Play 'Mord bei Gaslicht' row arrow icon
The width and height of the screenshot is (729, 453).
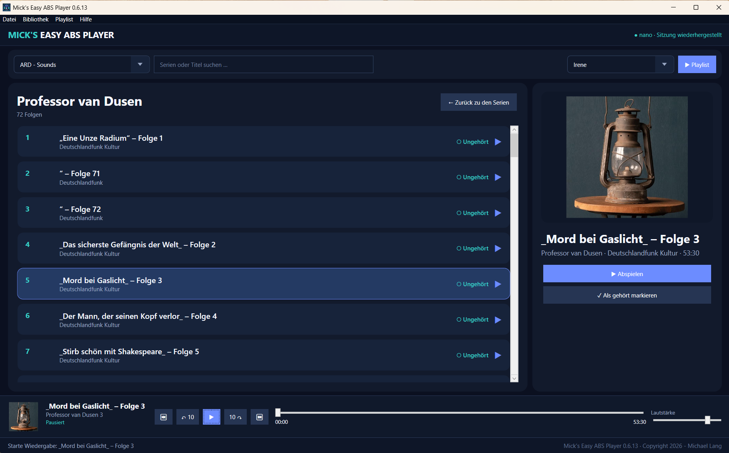point(498,284)
